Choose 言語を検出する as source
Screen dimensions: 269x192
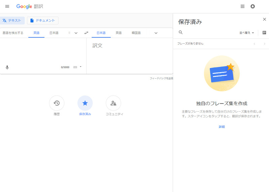pyautogui.click(x=13, y=33)
